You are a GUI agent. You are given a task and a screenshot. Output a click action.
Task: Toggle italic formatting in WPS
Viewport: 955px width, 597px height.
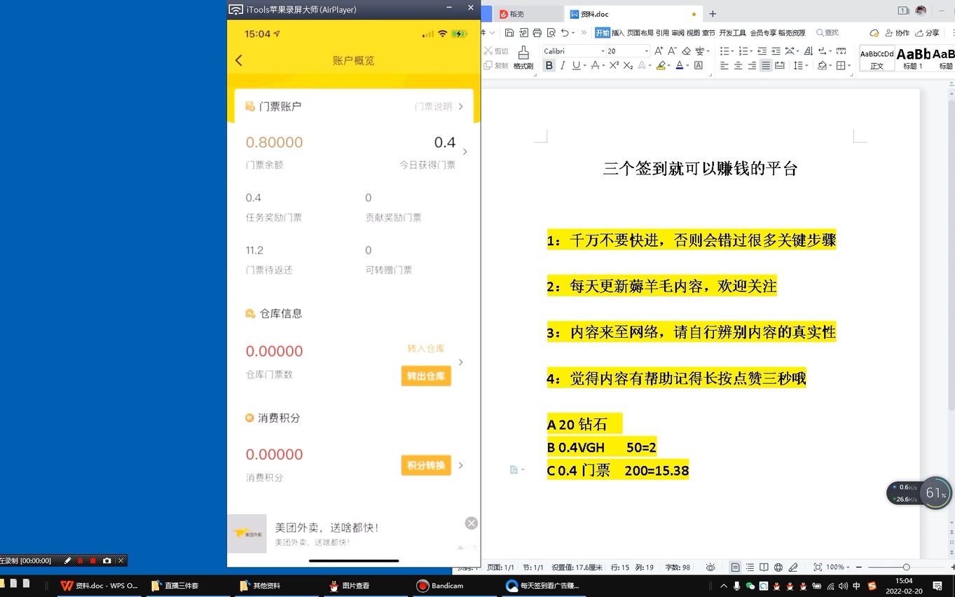coord(563,65)
